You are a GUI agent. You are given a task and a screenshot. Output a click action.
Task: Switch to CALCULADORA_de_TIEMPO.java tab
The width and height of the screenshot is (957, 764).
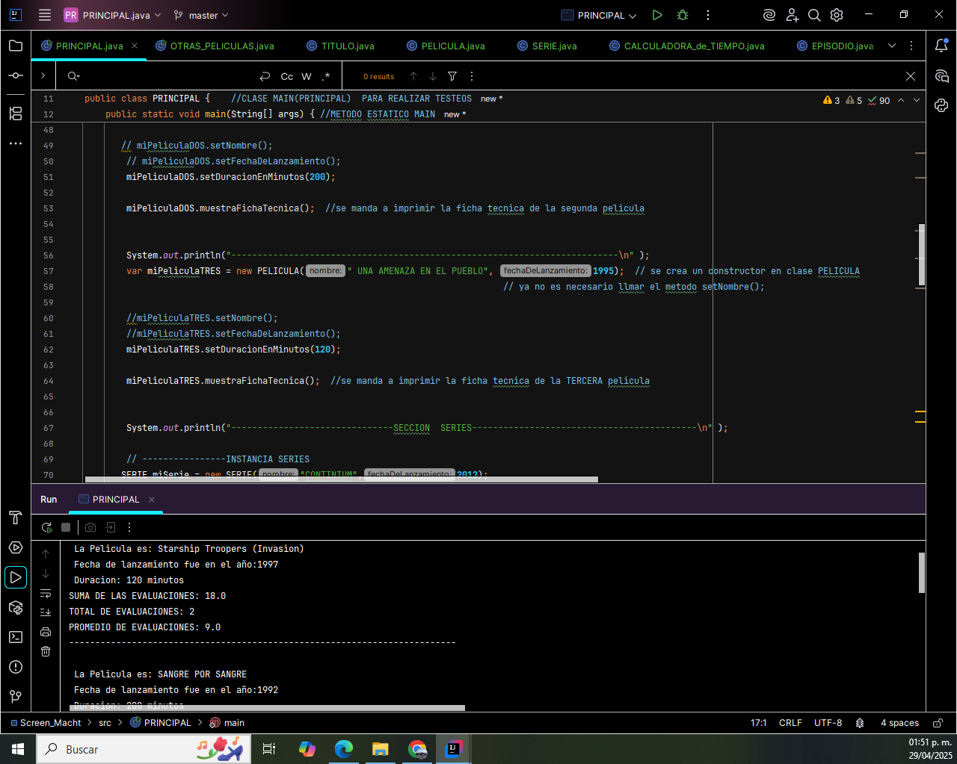(x=687, y=46)
